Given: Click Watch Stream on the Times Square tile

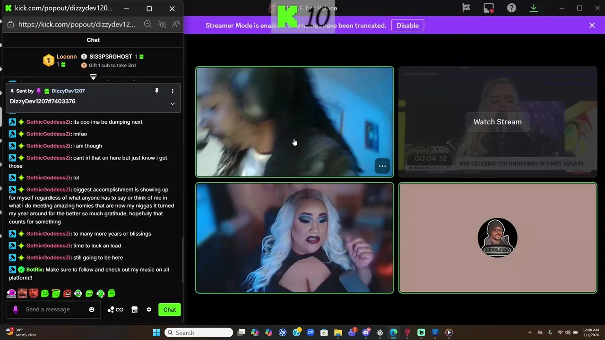Looking at the screenshot, I should (x=497, y=122).
